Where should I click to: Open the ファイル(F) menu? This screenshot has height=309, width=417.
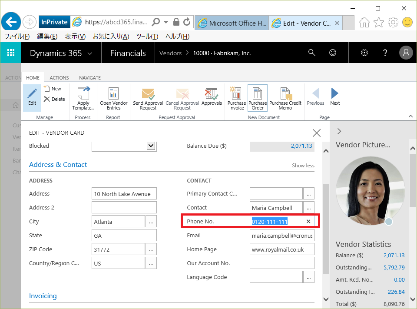[17, 37]
